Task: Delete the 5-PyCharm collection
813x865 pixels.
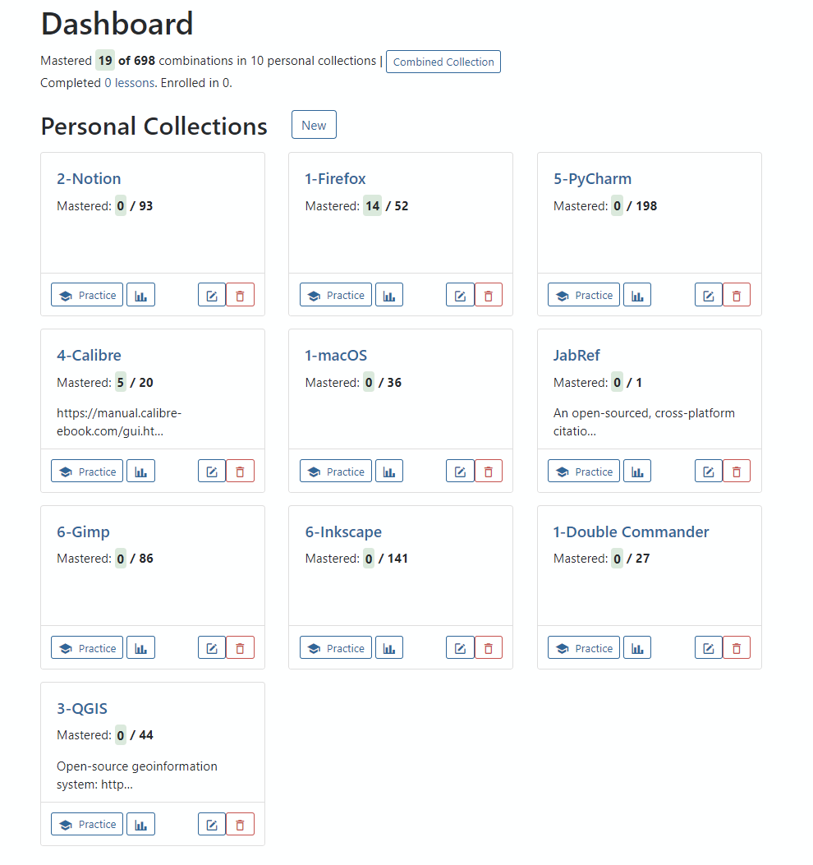Action: (x=737, y=295)
